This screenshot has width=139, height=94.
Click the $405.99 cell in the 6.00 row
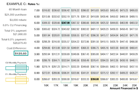pyautogui.click(x=95, y=23)
